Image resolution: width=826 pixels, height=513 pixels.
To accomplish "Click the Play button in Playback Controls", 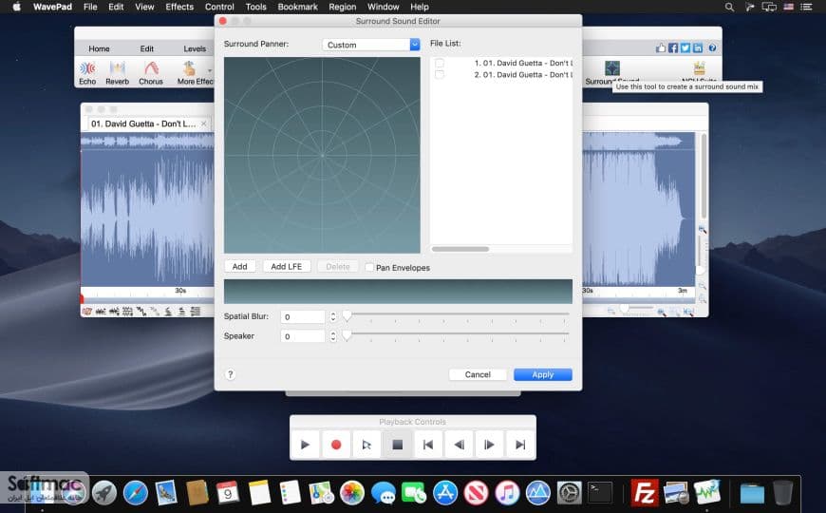I will (x=305, y=445).
